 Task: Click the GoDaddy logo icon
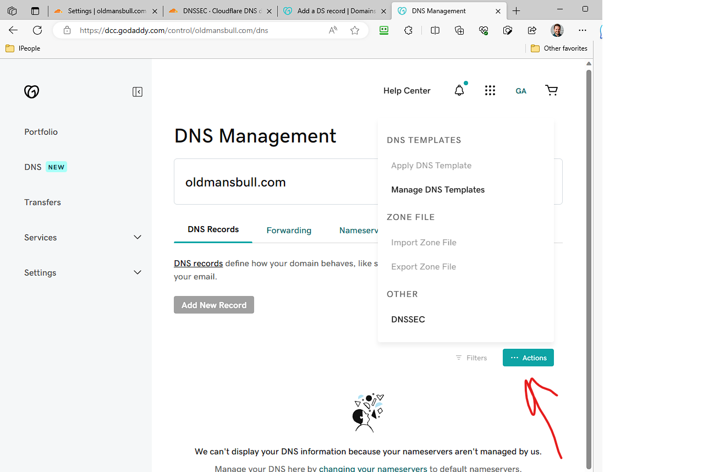(32, 91)
